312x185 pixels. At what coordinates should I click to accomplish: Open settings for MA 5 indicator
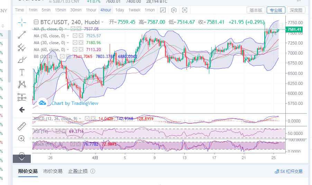[x=73, y=29]
